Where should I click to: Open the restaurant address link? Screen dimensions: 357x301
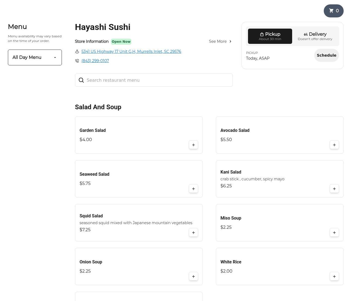tap(131, 51)
